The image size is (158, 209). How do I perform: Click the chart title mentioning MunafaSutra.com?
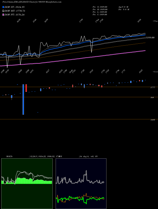[x=32, y=2]
